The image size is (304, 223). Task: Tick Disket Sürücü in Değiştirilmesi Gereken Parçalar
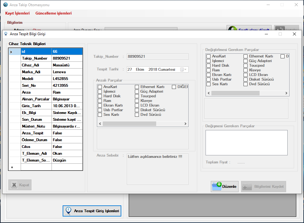tap(245, 80)
